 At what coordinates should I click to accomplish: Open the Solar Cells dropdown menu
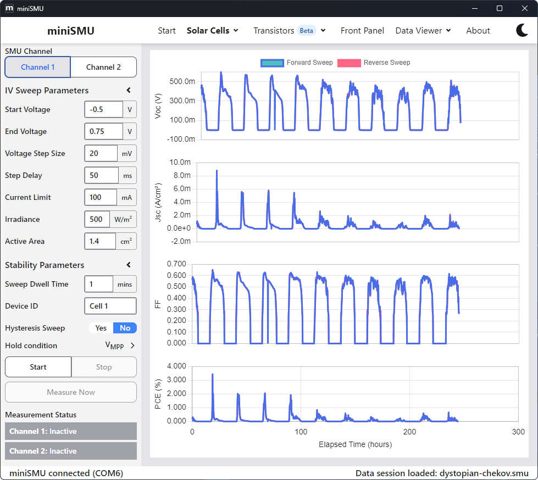213,30
